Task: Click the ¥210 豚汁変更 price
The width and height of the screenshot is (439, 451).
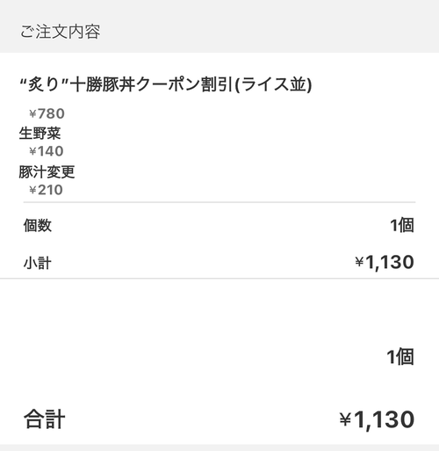Action: pos(46,190)
